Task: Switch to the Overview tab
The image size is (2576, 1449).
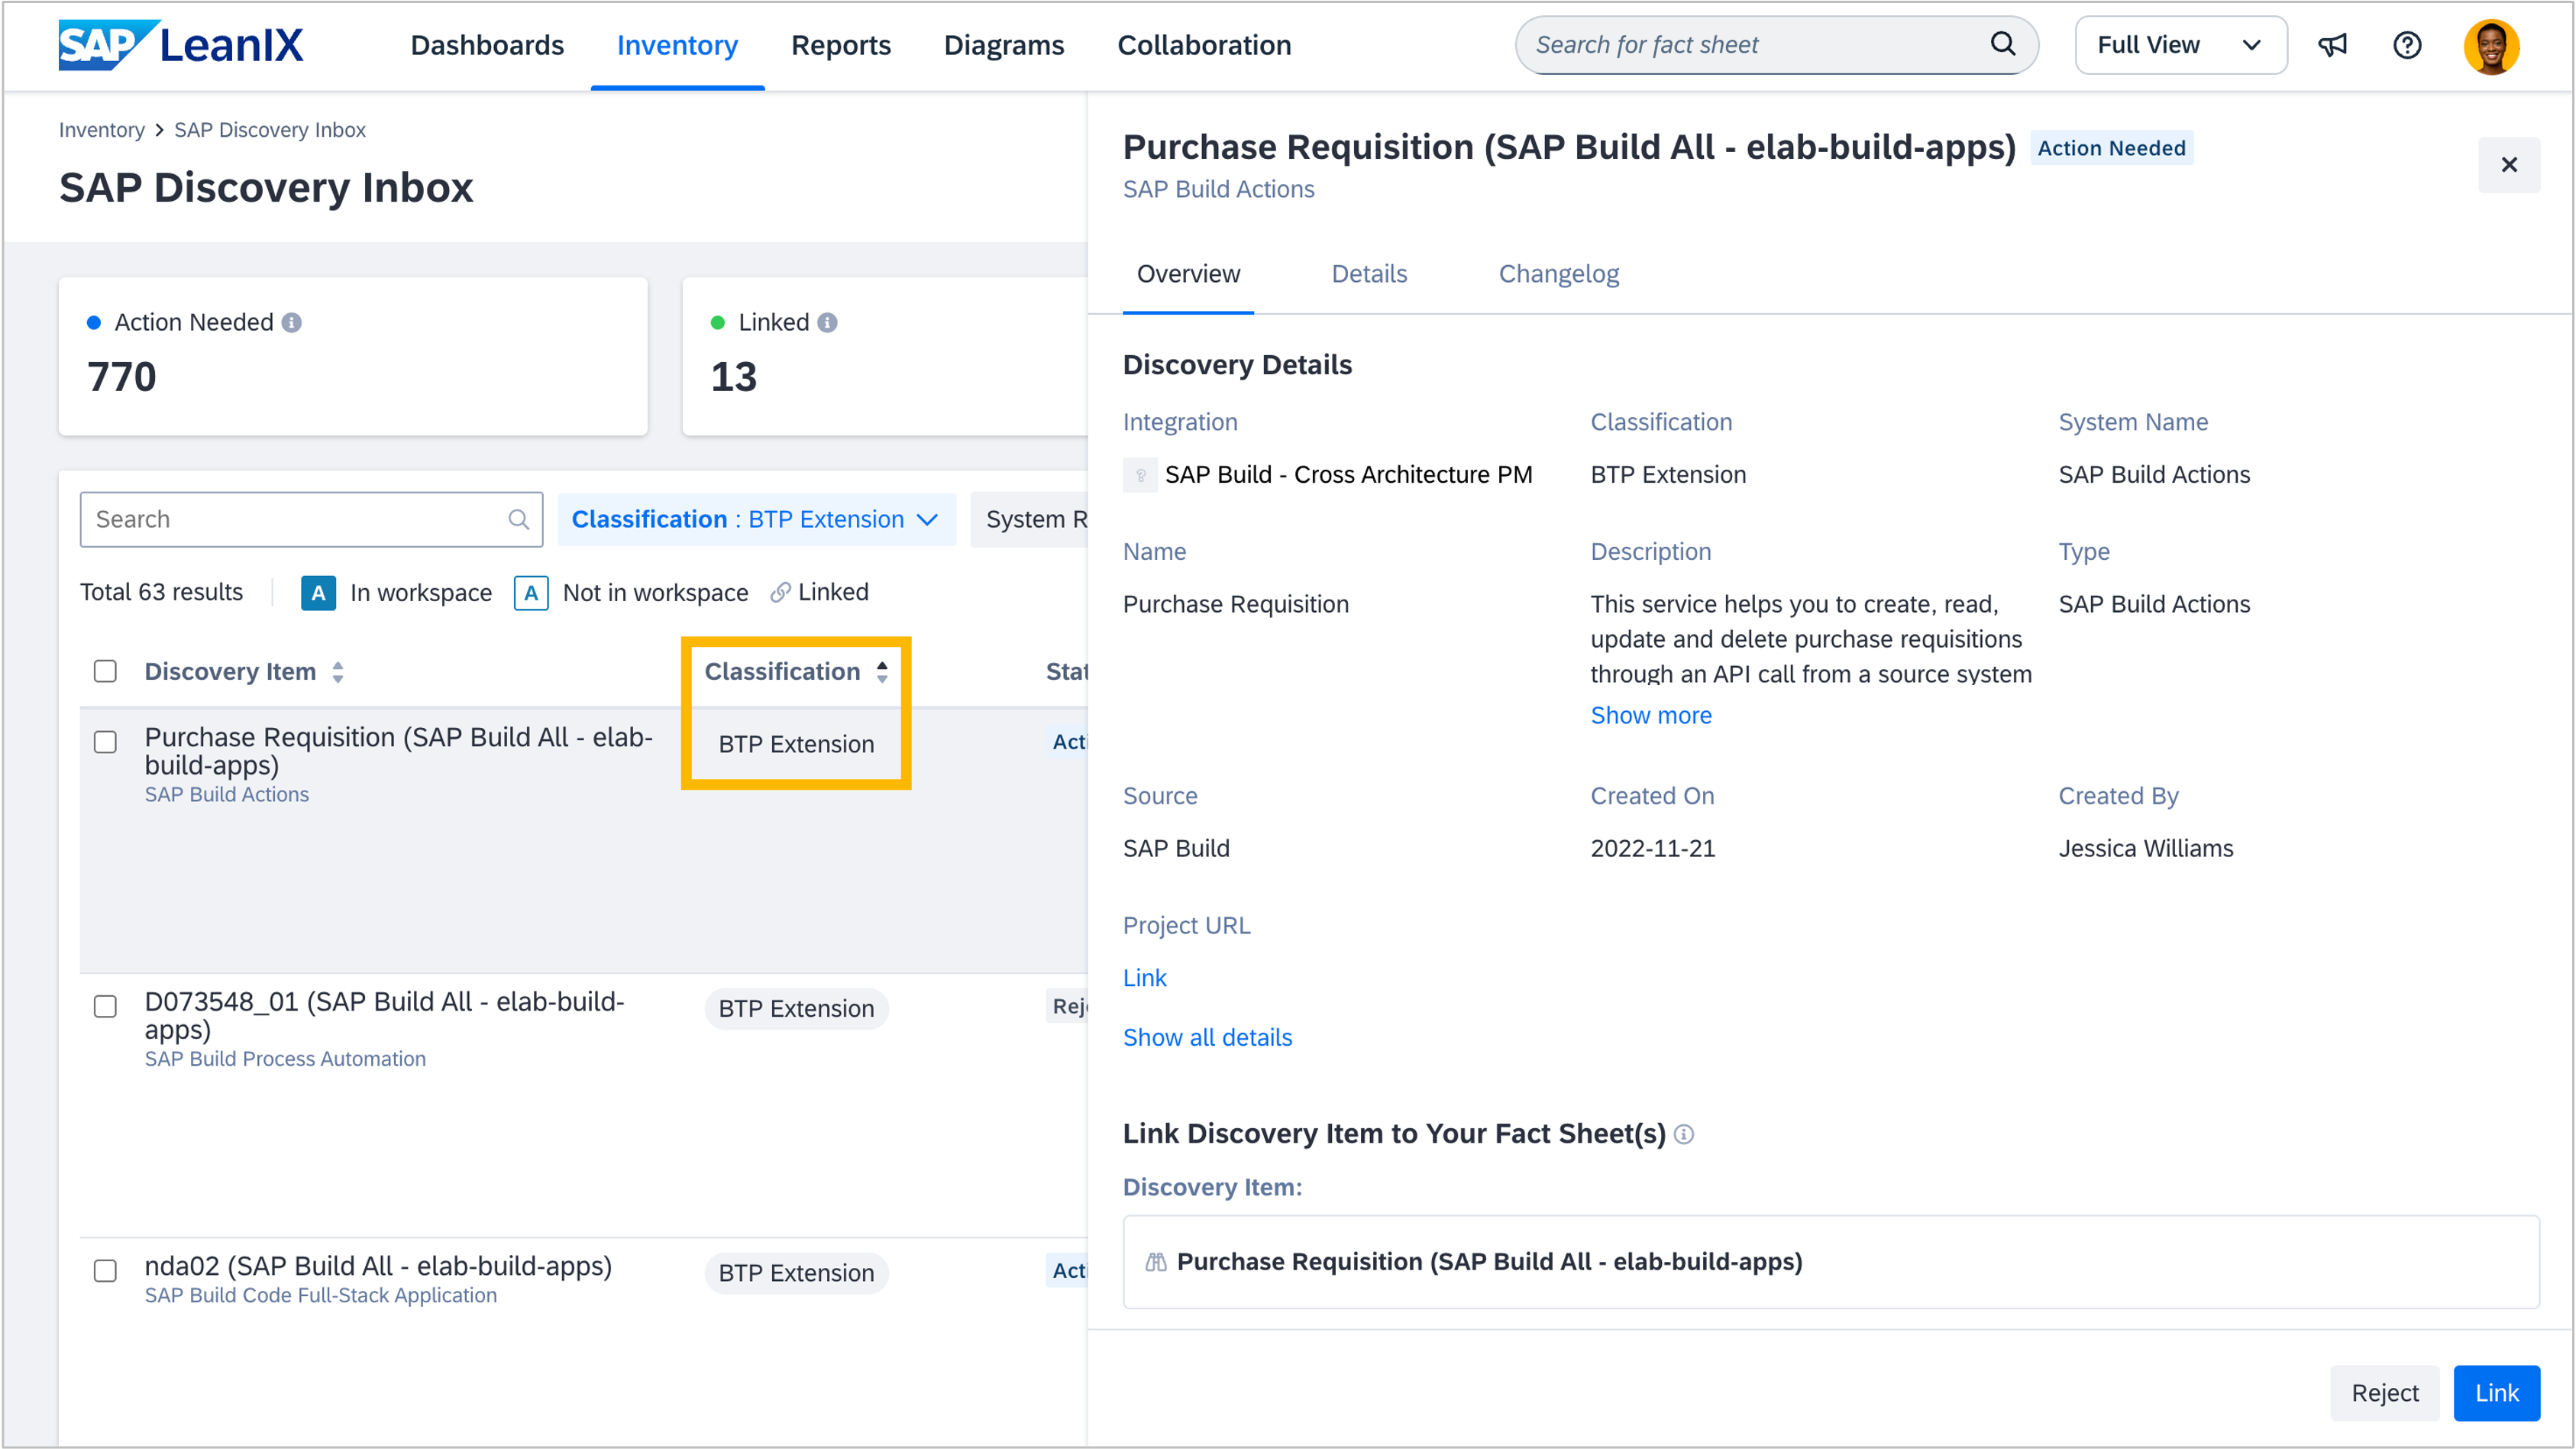Action: (1188, 274)
